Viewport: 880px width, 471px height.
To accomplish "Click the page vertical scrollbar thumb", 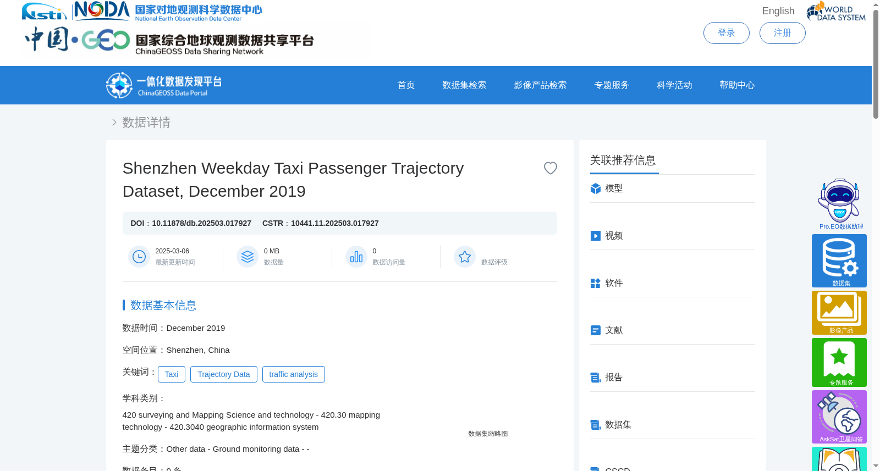I will (x=876, y=63).
